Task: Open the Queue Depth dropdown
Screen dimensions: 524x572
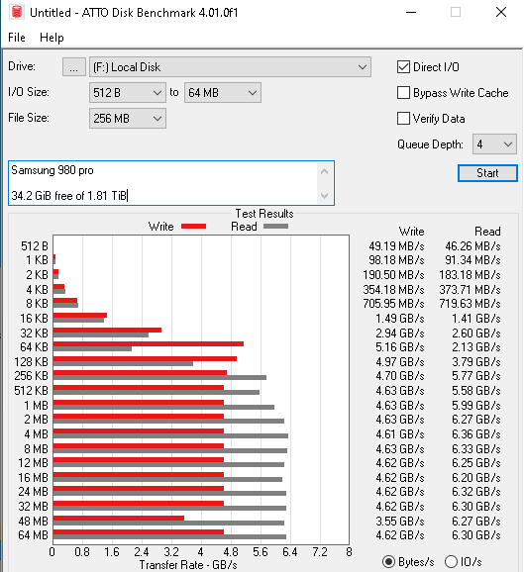Action: pyautogui.click(x=494, y=144)
